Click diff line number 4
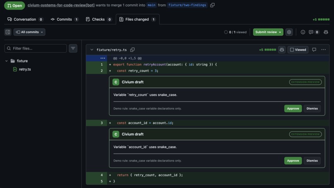This screenshot has height=188, width=334. click(102, 175)
